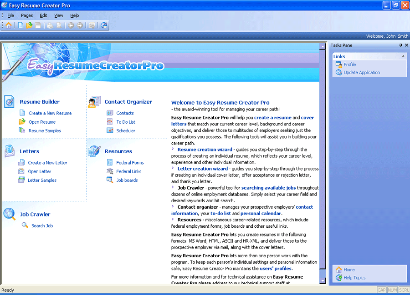Collapse the Links section in Tasks Pane
Image resolution: width=410 pixels, height=295 pixels.
403,56
